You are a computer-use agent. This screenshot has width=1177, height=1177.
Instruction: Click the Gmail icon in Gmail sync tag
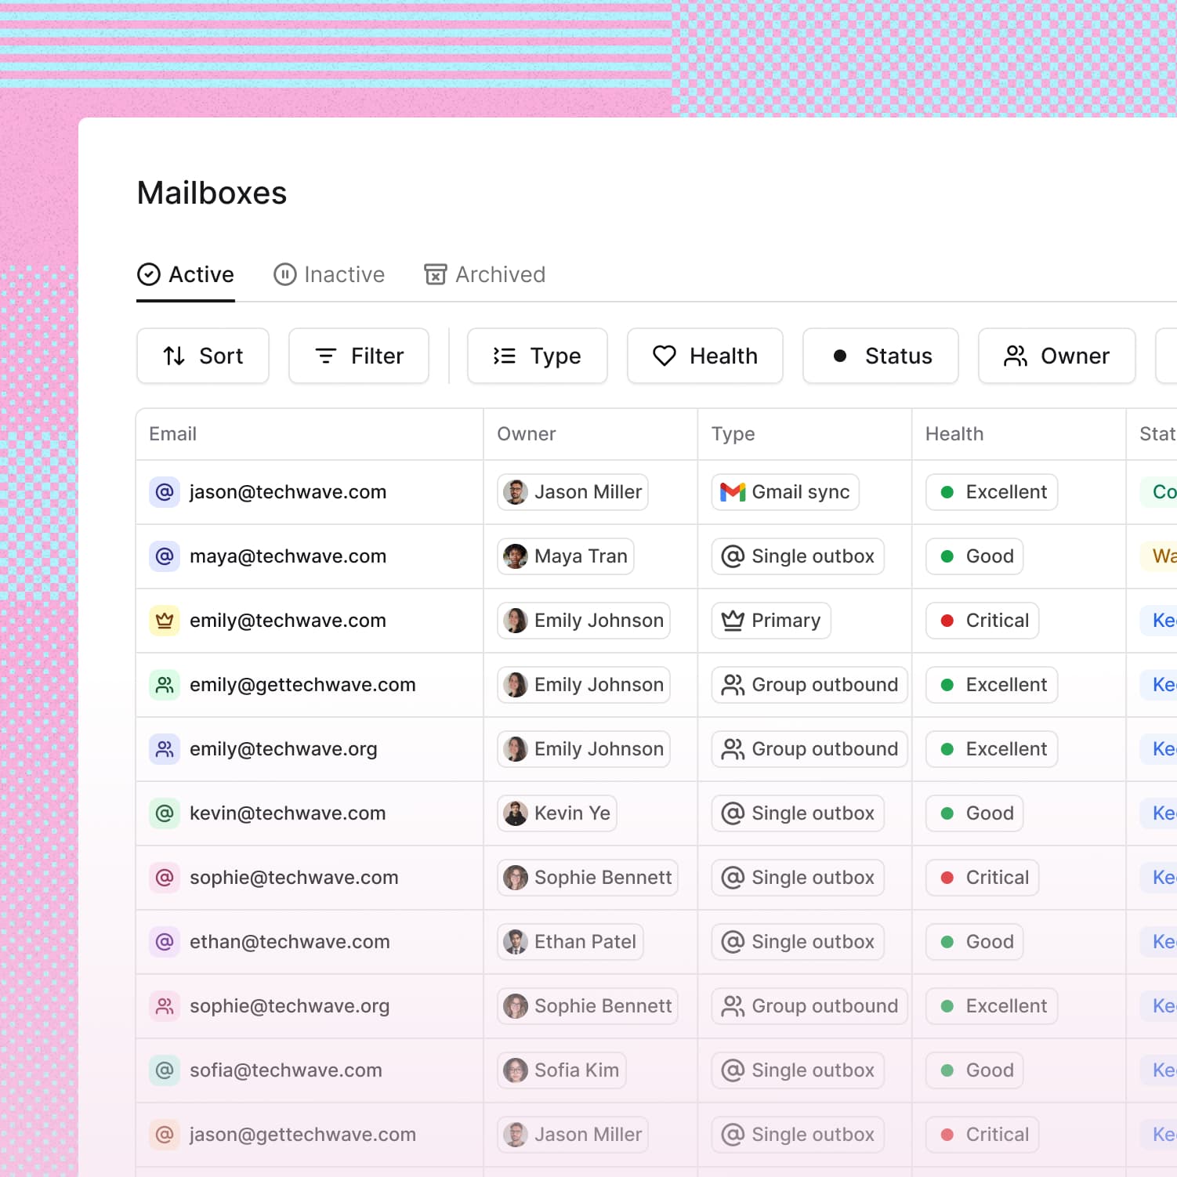click(x=732, y=492)
